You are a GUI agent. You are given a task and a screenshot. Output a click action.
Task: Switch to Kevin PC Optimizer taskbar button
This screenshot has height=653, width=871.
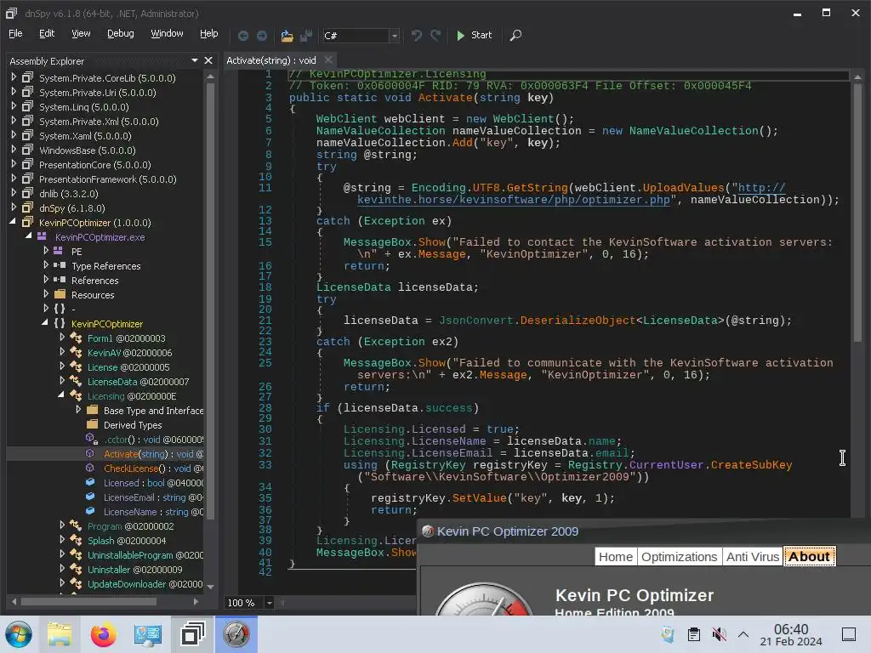click(236, 634)
